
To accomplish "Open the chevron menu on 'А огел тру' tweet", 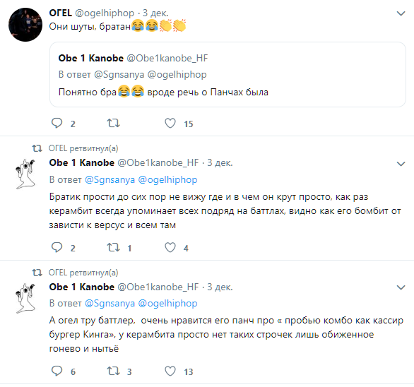I will [x=401, y=287].
